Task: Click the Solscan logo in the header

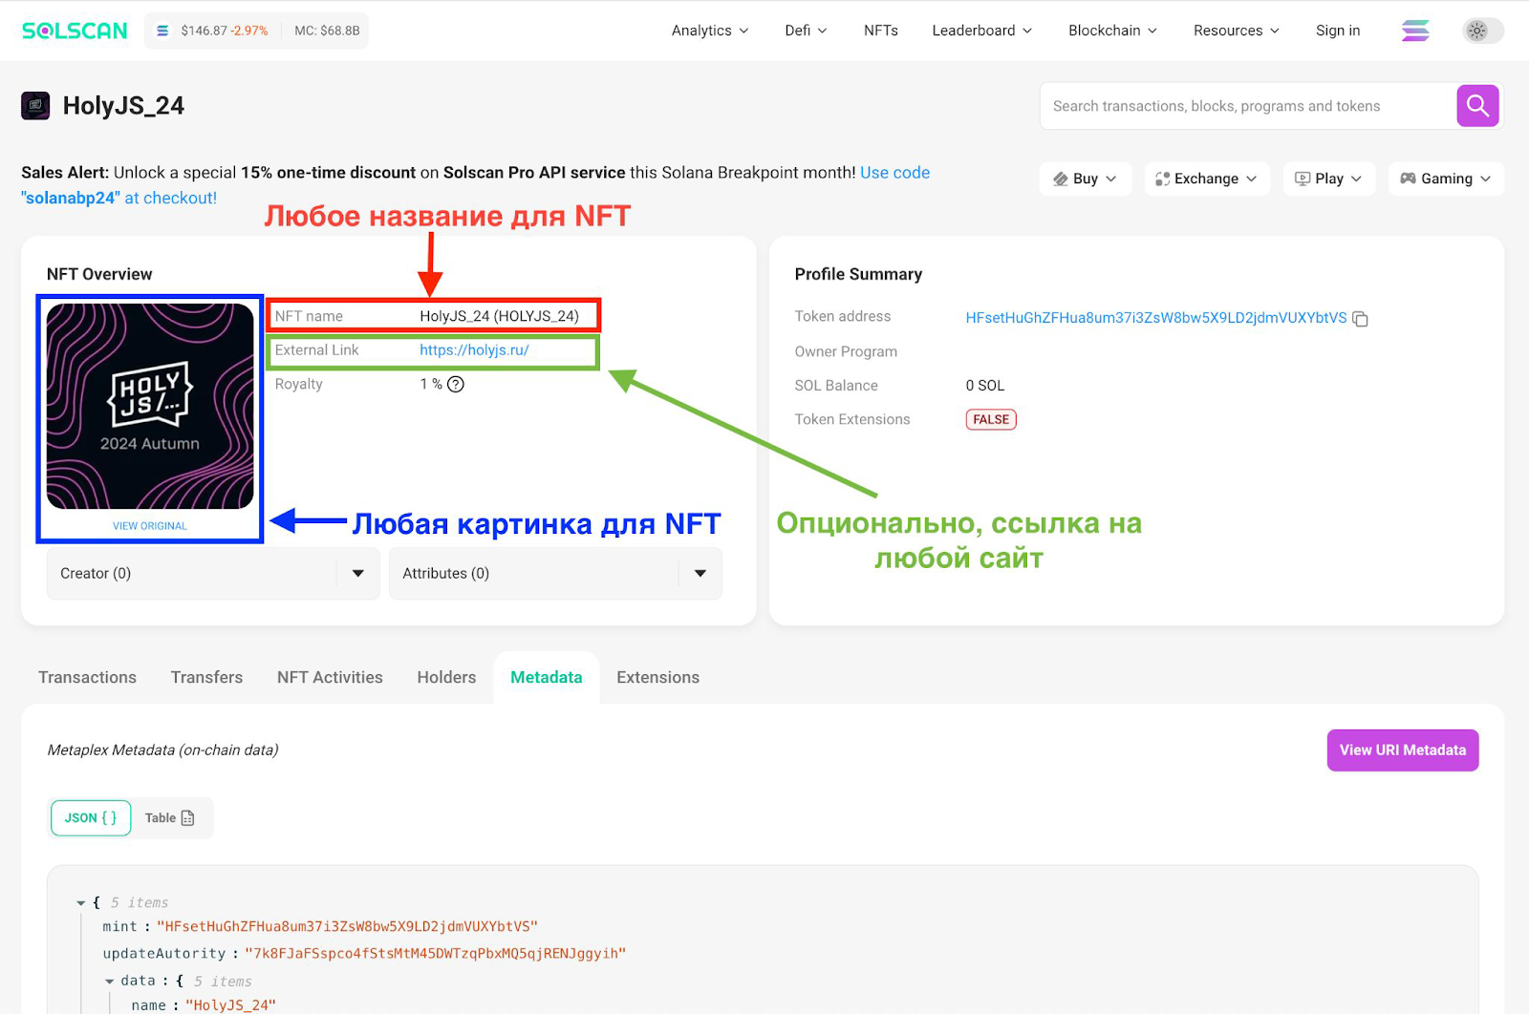Action: 74,30
